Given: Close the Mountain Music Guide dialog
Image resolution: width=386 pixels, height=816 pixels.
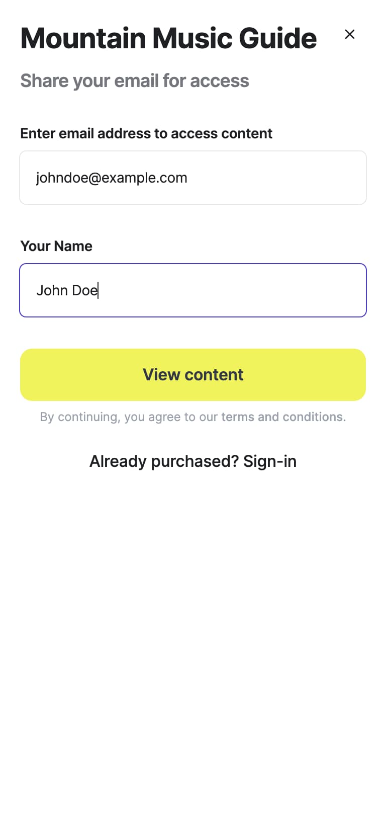Looking at the screenshot, I should 350,34.
